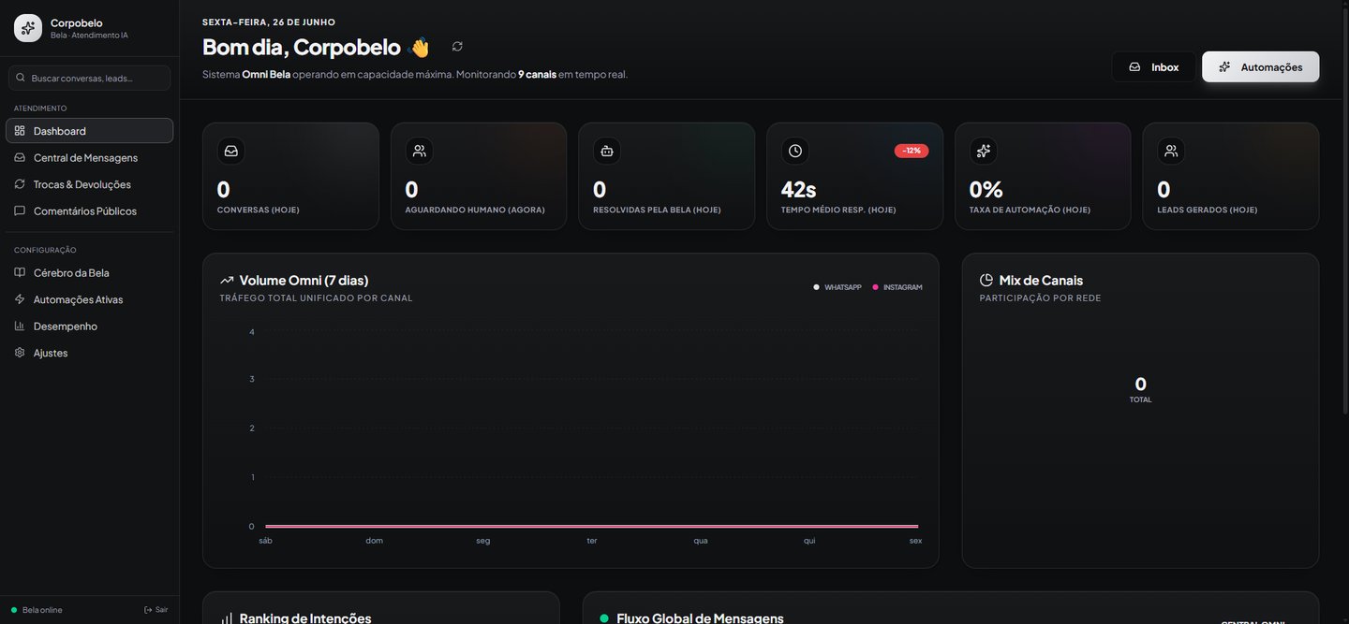
Task: Click the Volume Omni (7 dias) heading
Action: coord(304,280)
